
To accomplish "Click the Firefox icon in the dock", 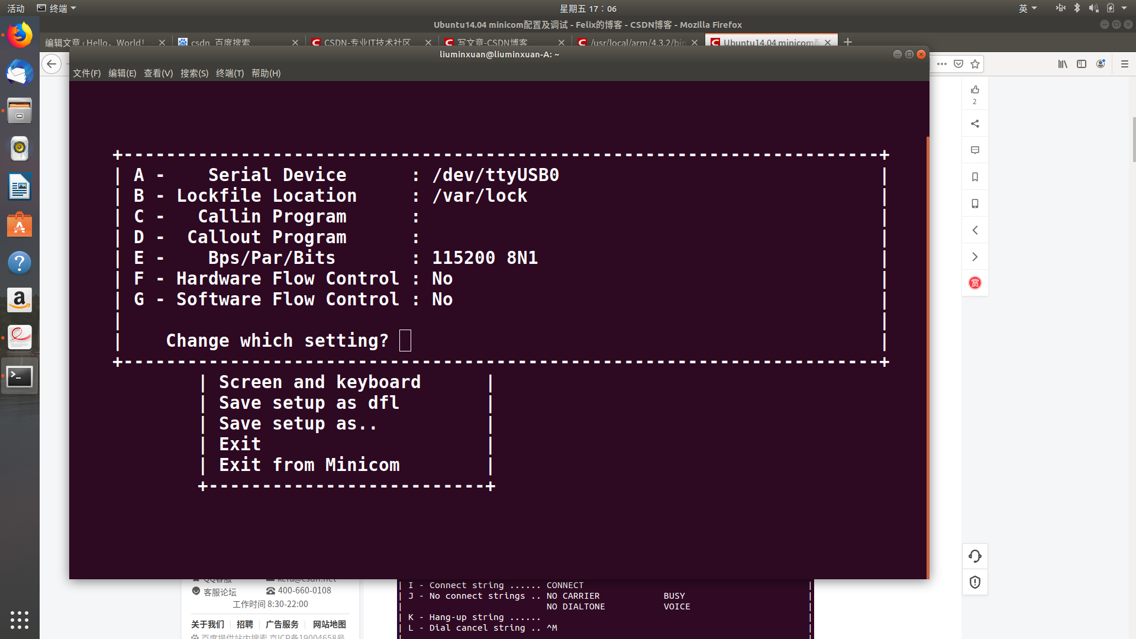I will click(x=20, y=35).
